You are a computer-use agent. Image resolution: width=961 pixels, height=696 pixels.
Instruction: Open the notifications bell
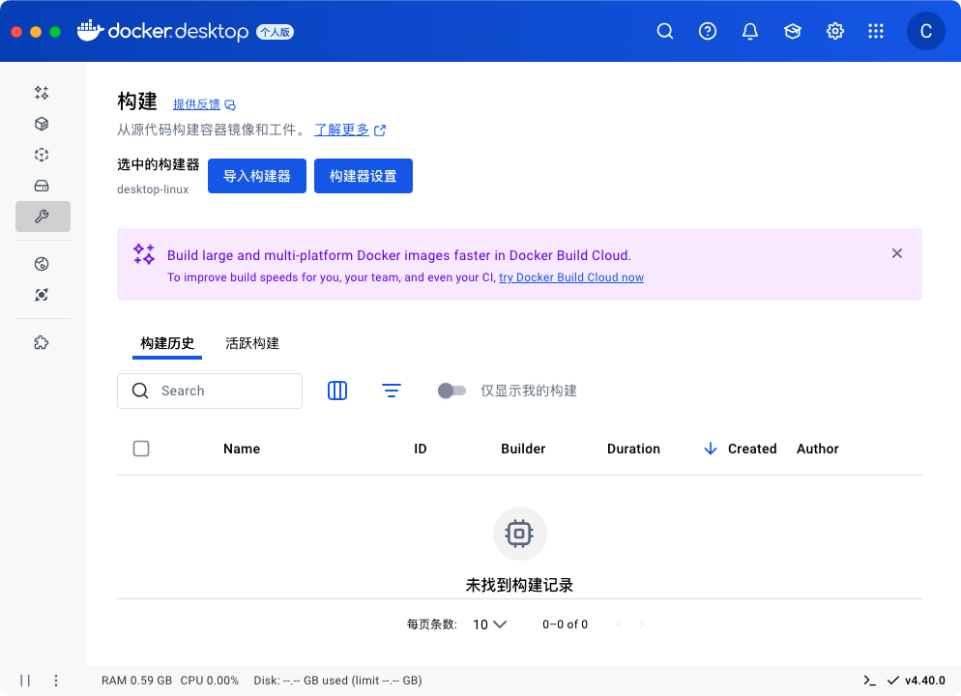749,31
